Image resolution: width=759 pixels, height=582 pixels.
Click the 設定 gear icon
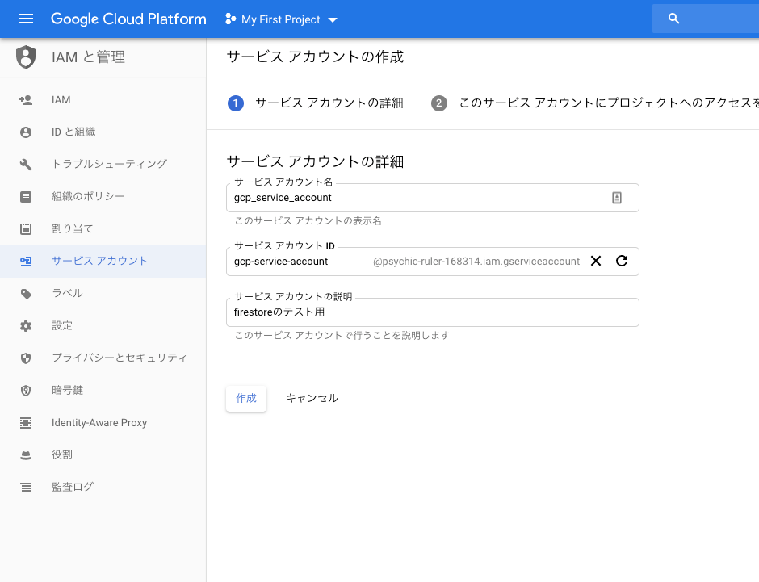click(26, 326)
